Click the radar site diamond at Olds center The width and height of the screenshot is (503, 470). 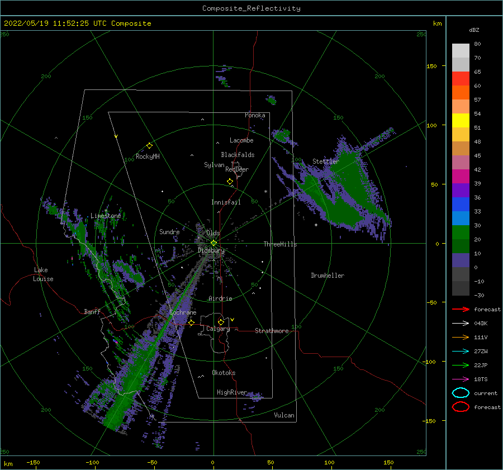pos(213,243)
